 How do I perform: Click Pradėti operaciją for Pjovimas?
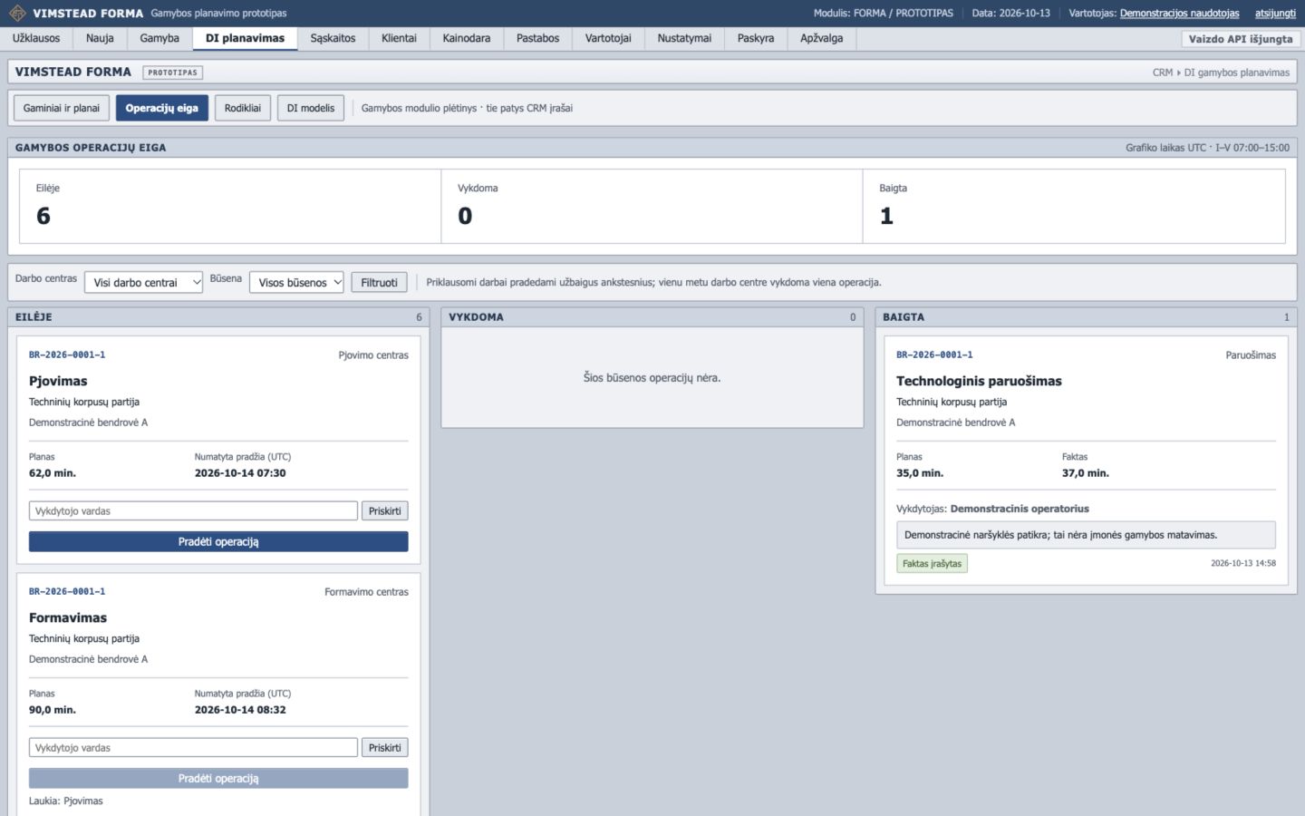pyautogui.click(x=218, y=541)
